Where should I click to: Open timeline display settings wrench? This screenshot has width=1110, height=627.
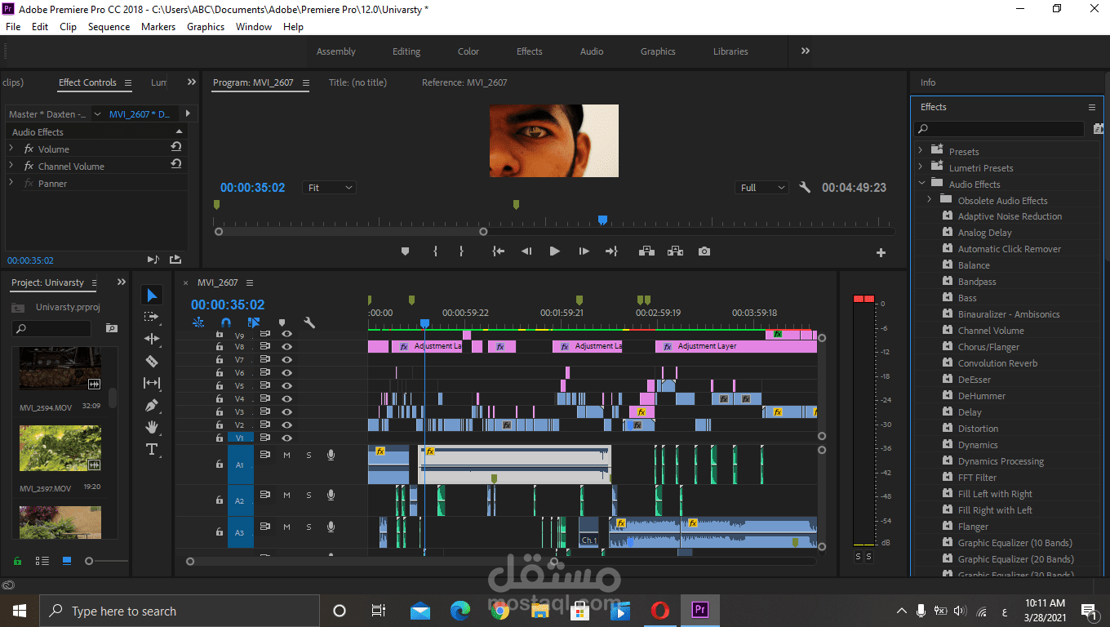click(x=309, y=322)
